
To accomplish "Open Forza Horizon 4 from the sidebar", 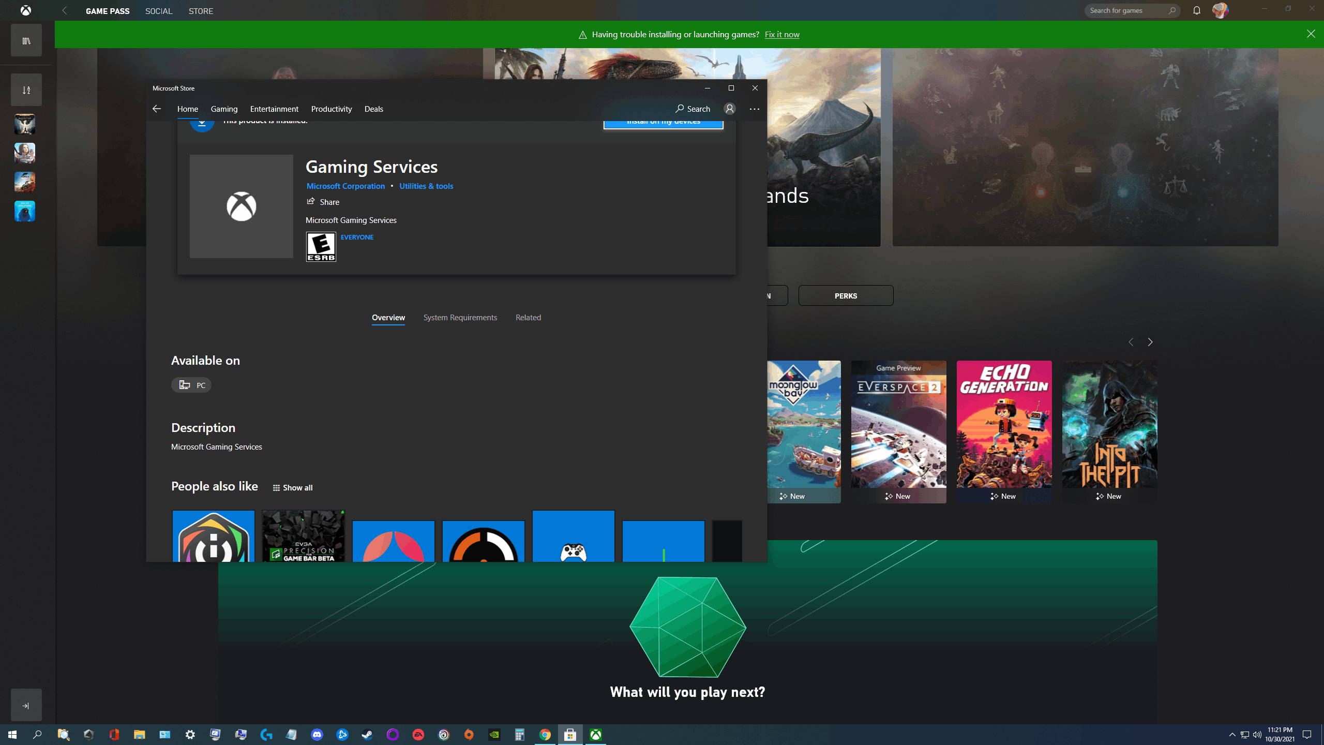I will pyautogui.click(x=25, y=182).
